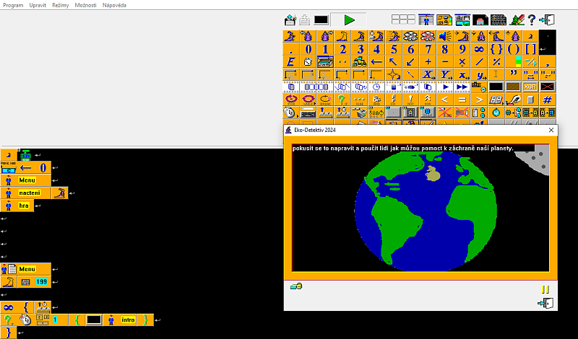Click the small disk icon in Eko-Detektiv window
Viewport: 578px width, 339px height.
(296, 286)
